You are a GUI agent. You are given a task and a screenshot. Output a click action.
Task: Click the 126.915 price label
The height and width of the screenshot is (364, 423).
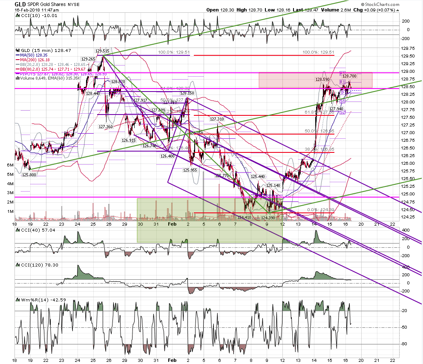click(129, 140)
